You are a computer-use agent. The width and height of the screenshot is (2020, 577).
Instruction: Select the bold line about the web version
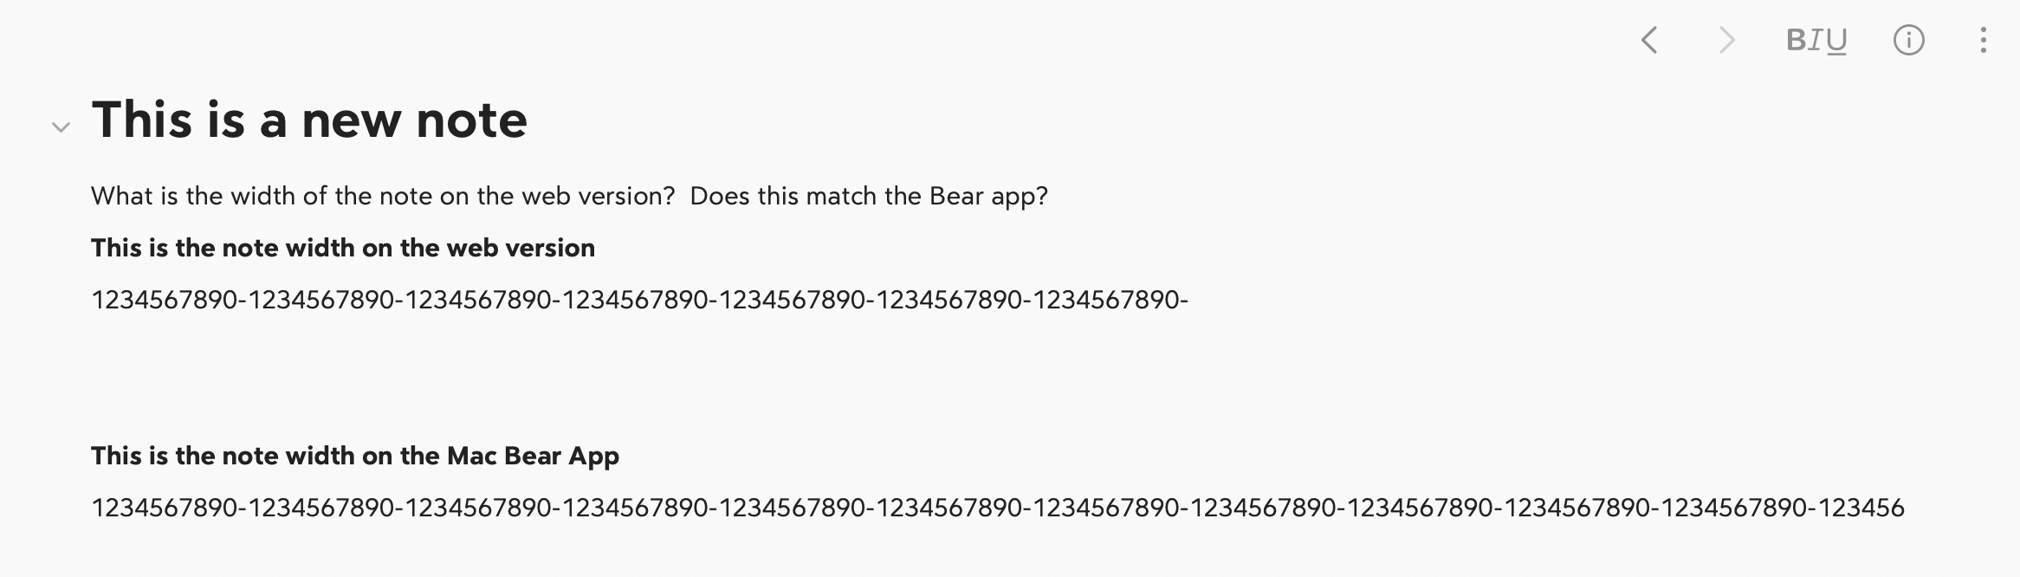click(x=342, y=248)
